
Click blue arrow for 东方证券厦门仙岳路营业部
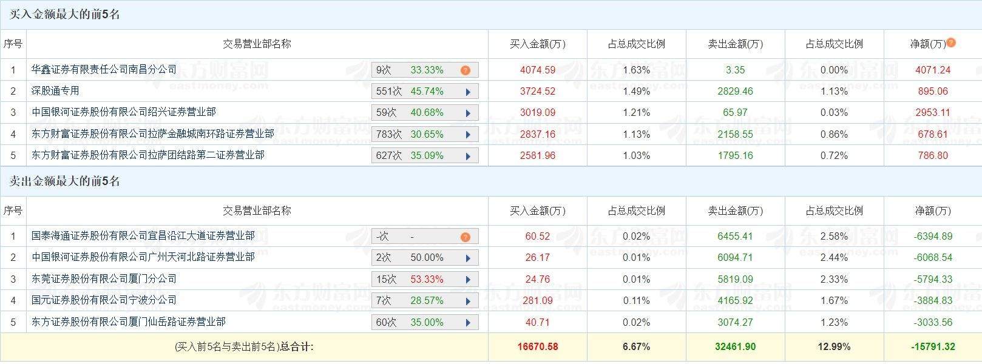(x=468, y=323)
